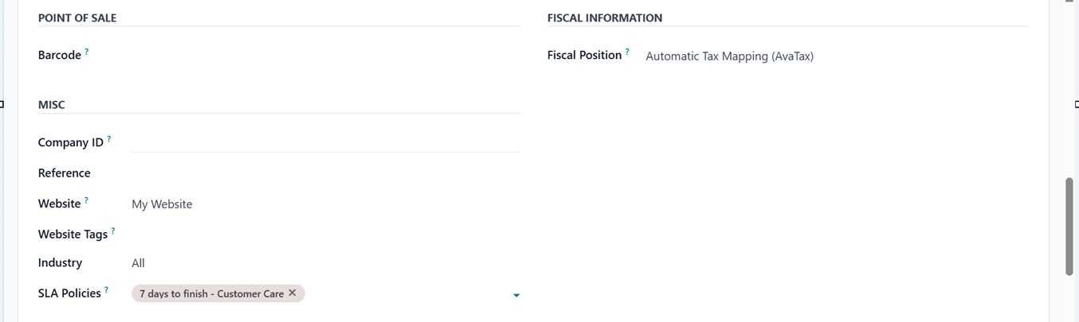Click the Website field help icon
This screenshot has height=322, width=1079.
tap(86, 200)
